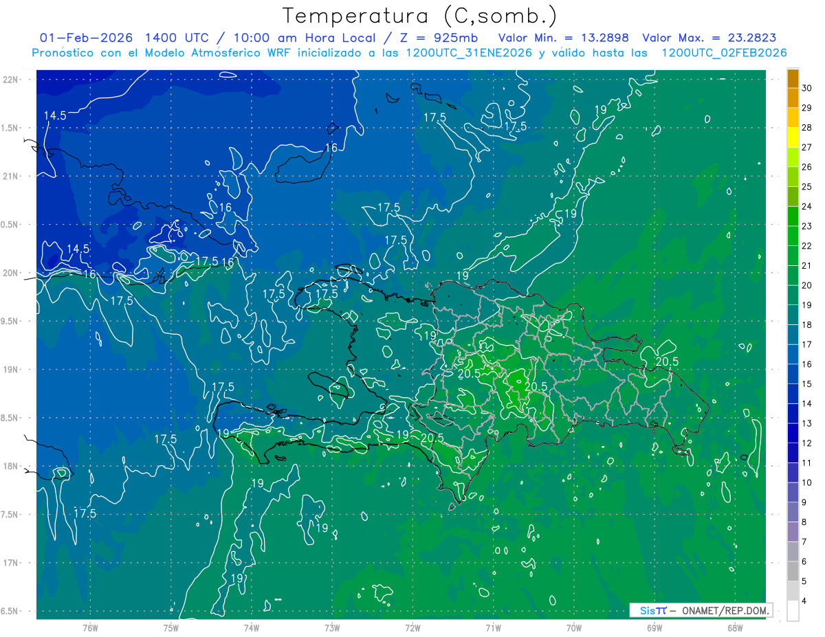This screenshot has width=825, height=637.
Task: Click the white bottom swatch of color scale
Action: click(x=793, y=611)
